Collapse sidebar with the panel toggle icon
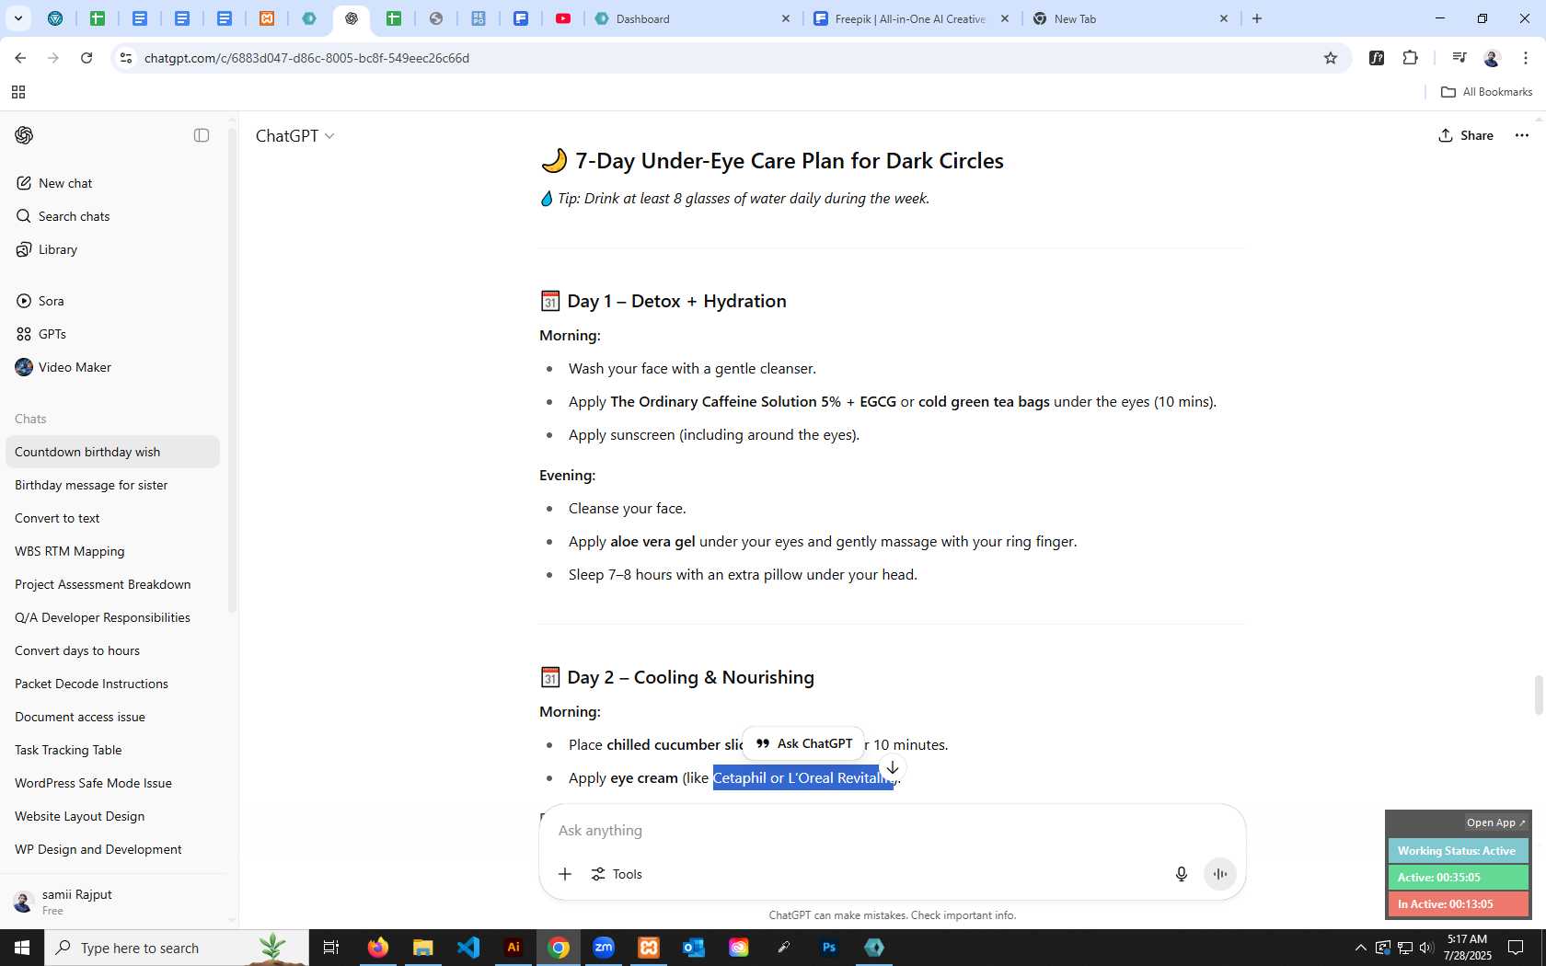Viewport: 1546px width, 966px height. tap(202, 135)
